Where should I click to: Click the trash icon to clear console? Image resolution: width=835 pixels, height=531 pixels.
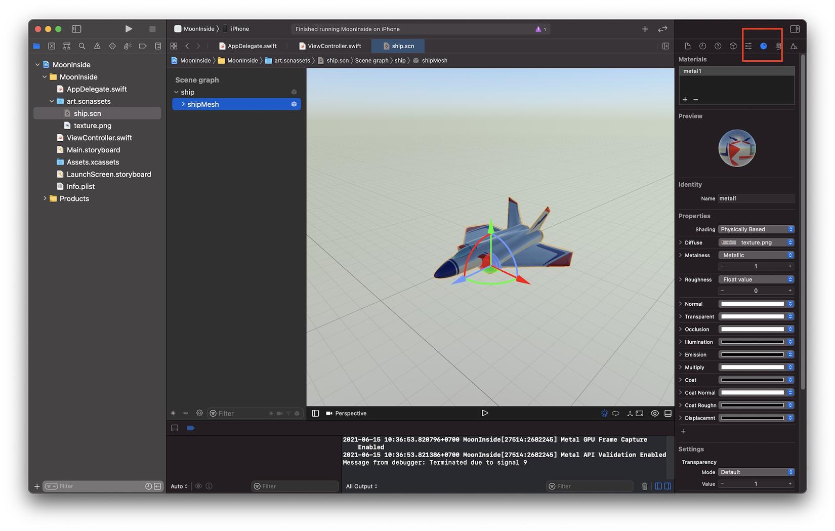coord(644,486)
